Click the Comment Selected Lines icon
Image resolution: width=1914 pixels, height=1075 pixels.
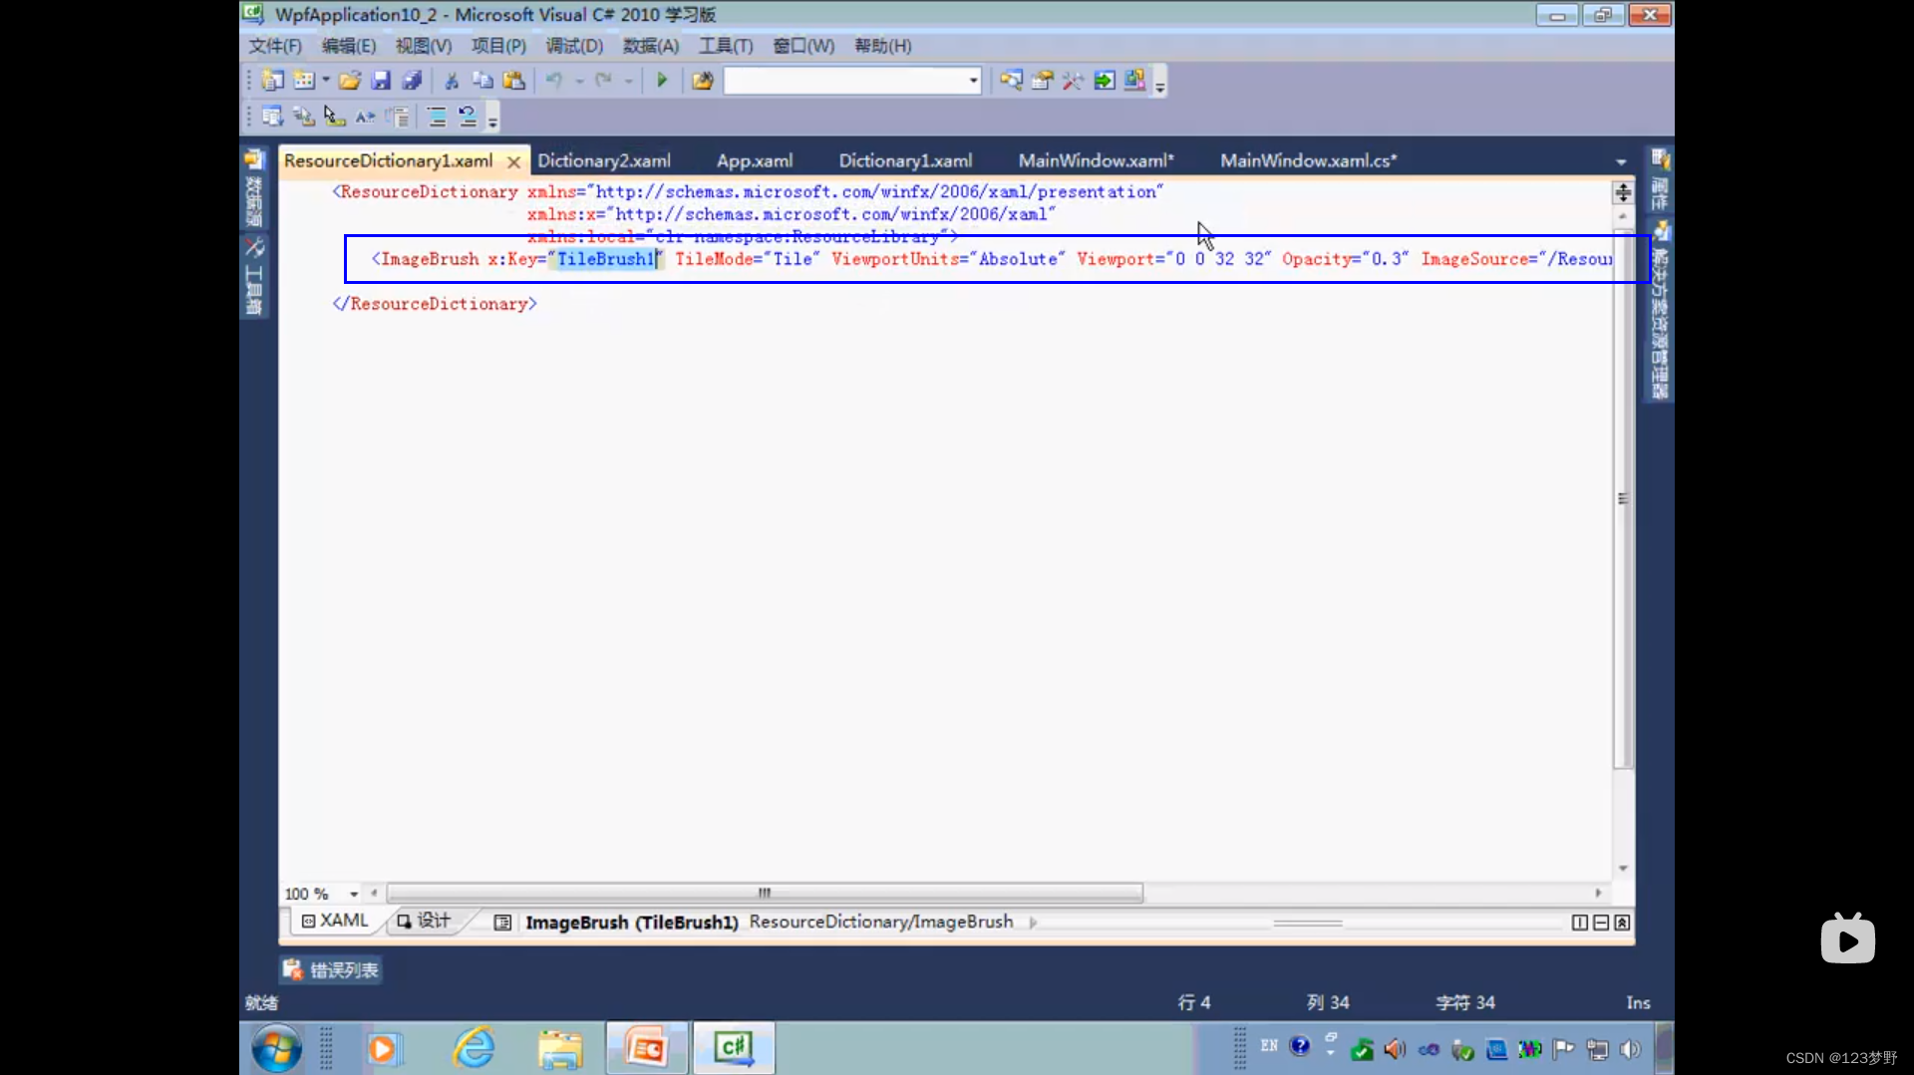(x=437, y=117)
